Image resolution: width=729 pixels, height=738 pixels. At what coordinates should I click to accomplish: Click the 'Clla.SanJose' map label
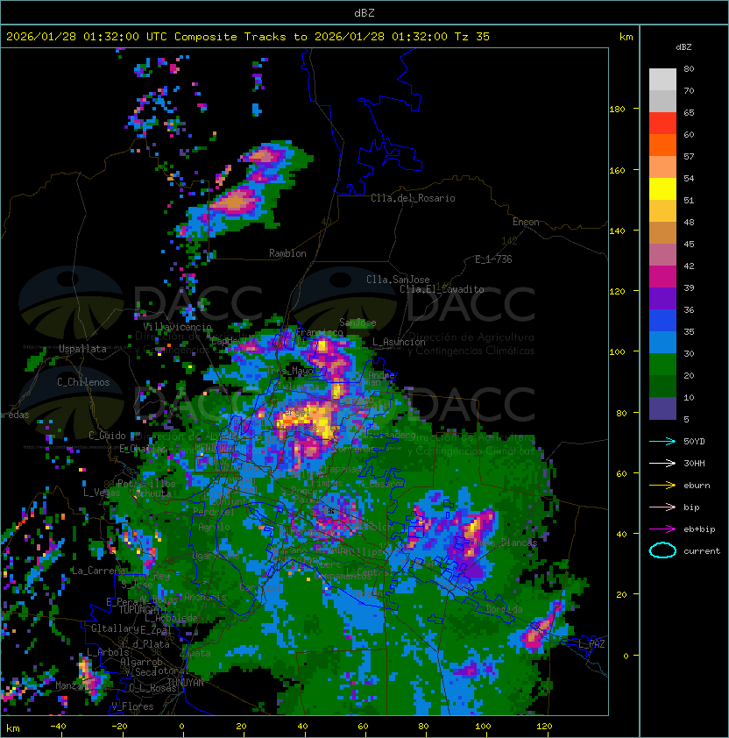pyautogui.click(x=398, y=280)
